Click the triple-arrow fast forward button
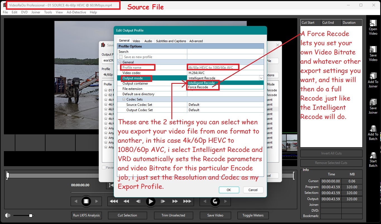Screen dimensions: 381x224 187,201
